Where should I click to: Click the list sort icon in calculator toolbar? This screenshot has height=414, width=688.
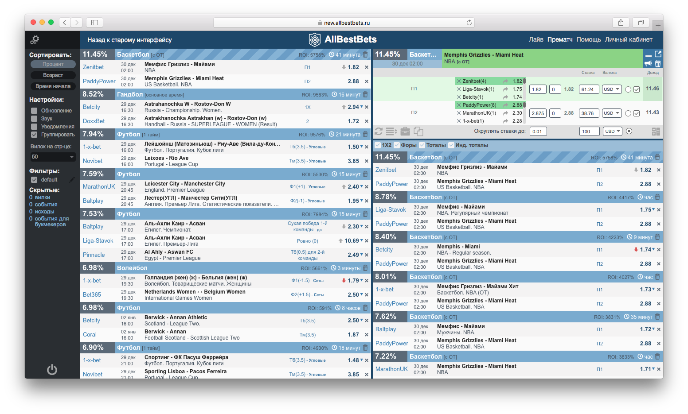point(391,131)
